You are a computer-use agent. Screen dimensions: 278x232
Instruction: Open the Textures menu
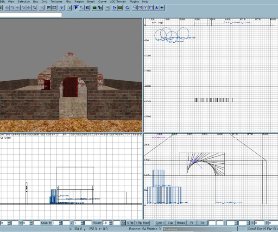tap(57, 1)
